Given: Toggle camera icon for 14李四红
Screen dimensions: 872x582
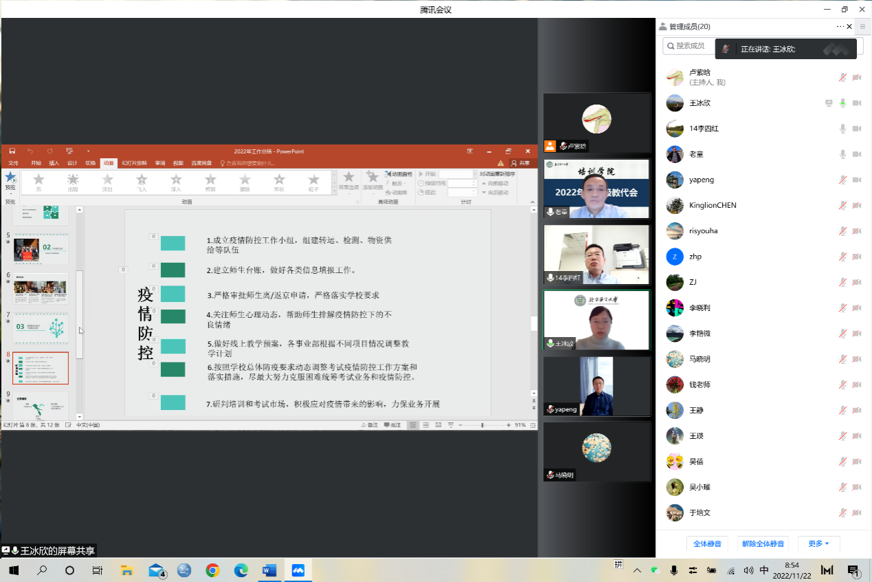Looking at the screenshot, I should [857, 129].
